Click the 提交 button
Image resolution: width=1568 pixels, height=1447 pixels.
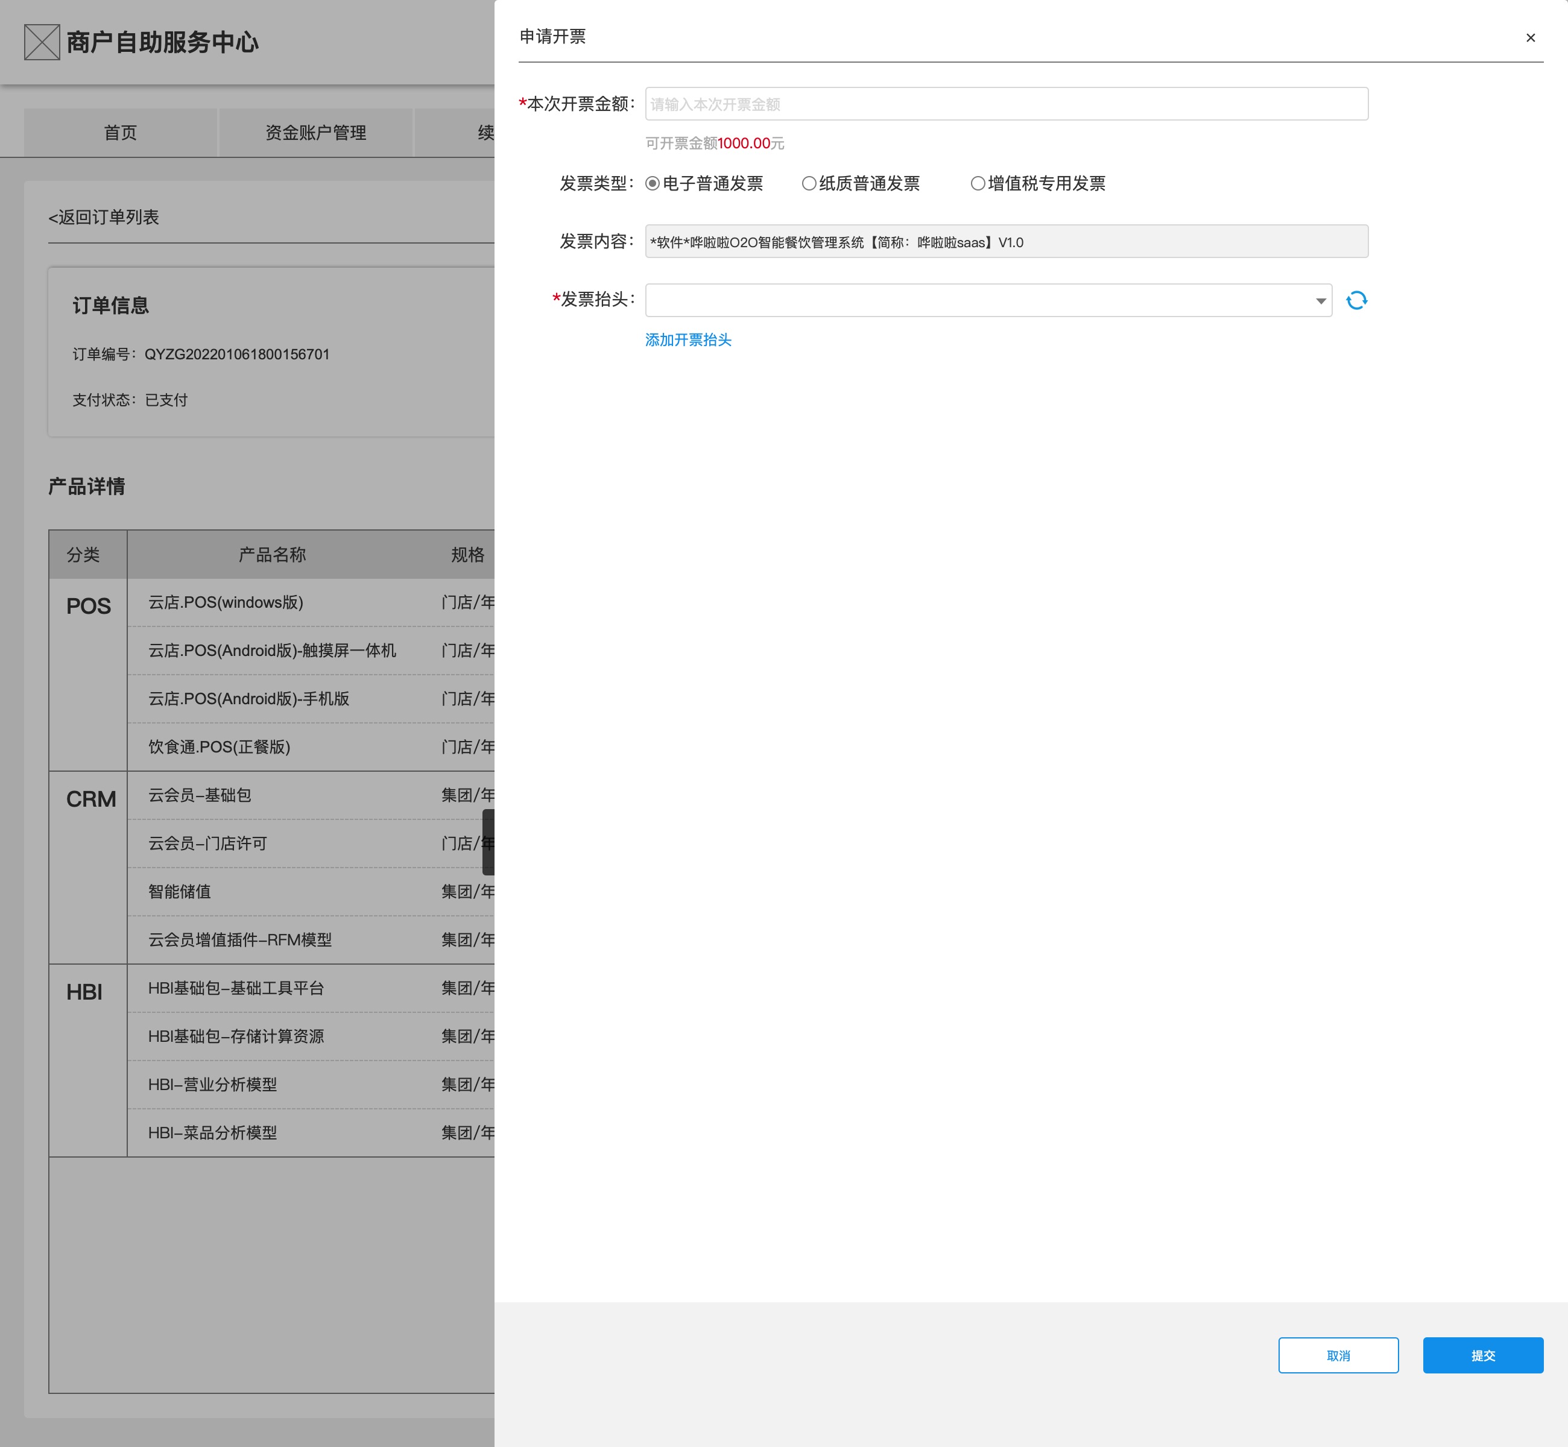[1484, 1355]
